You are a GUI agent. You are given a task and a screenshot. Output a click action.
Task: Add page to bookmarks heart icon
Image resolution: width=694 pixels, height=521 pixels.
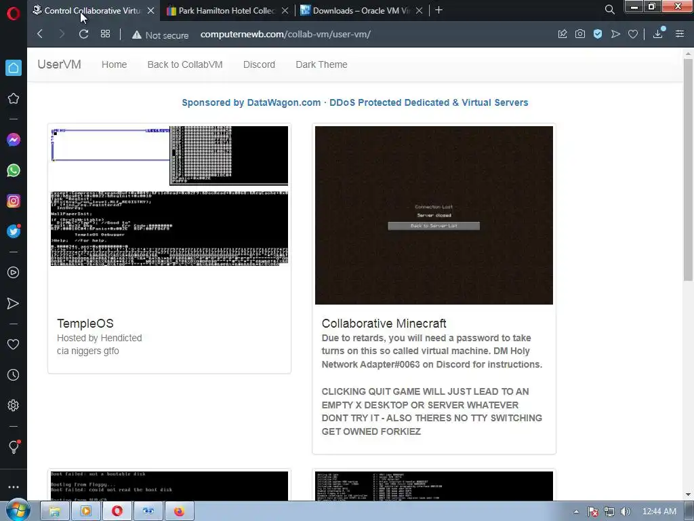[633, 34]
